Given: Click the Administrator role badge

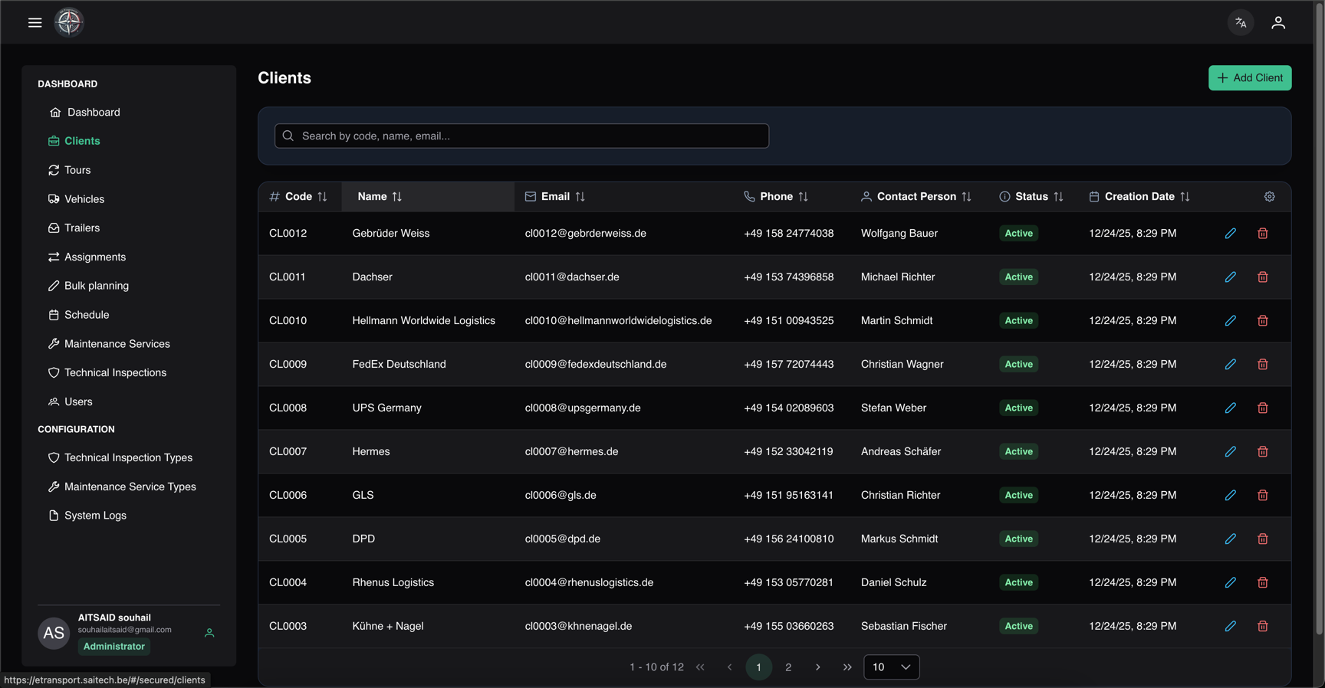Looking at the screenshot, I should click(x=114, y=647).
